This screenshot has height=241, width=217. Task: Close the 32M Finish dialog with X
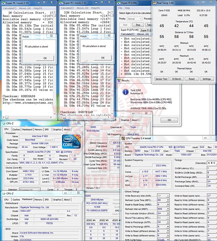[x=109, y=35]
